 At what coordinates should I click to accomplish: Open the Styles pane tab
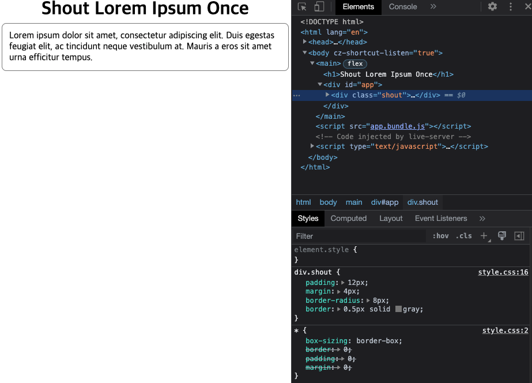[308, 219]
